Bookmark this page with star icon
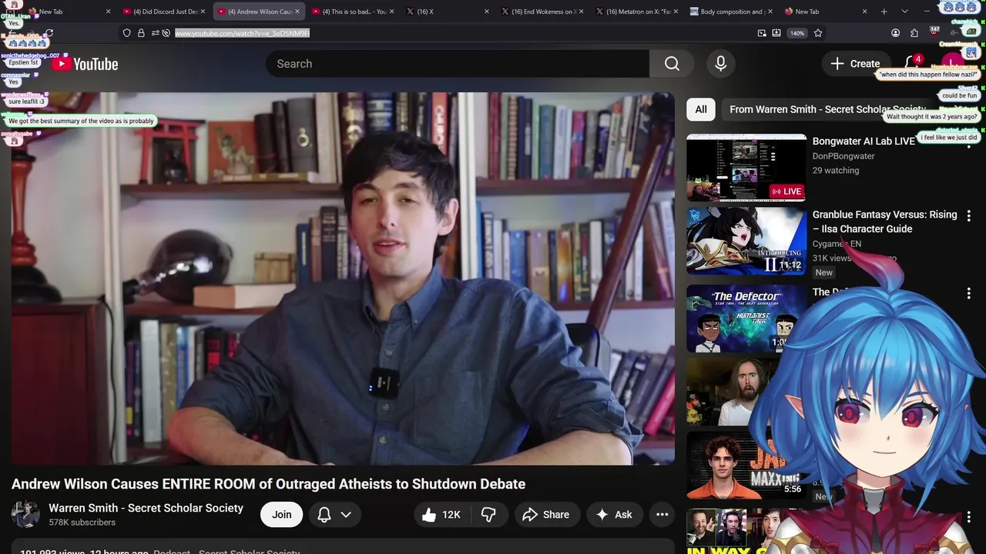Screen dimensions: 986x554 [818, 33]
